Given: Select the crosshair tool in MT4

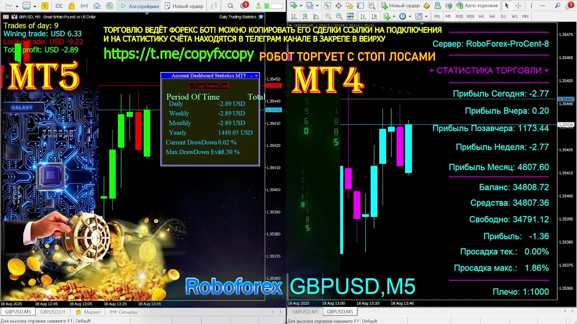Looking at the screenshot, I should point(518,5).
